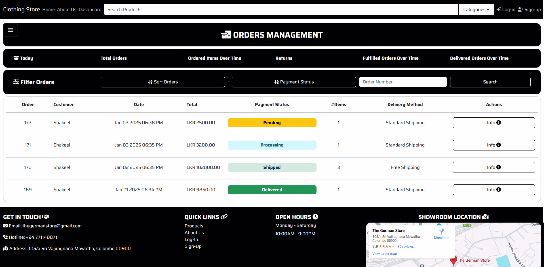The image size is (544, 267).
Task: Click info icon for order 170
Action: pos(499,167)
